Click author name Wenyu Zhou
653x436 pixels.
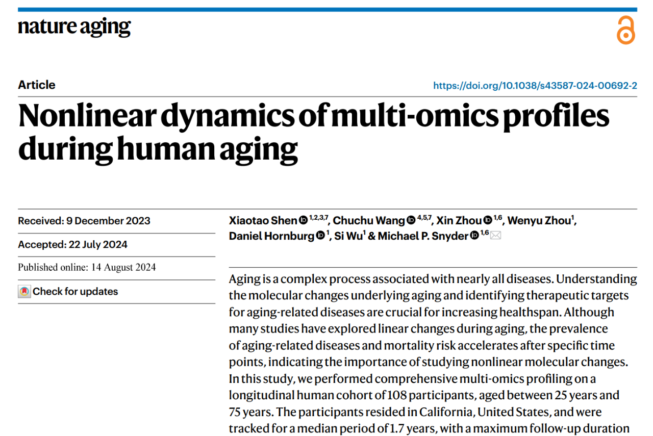click(x=539, y=220)
